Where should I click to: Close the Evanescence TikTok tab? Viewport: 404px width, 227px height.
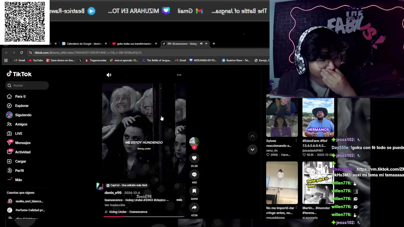(x=206, y=44)
